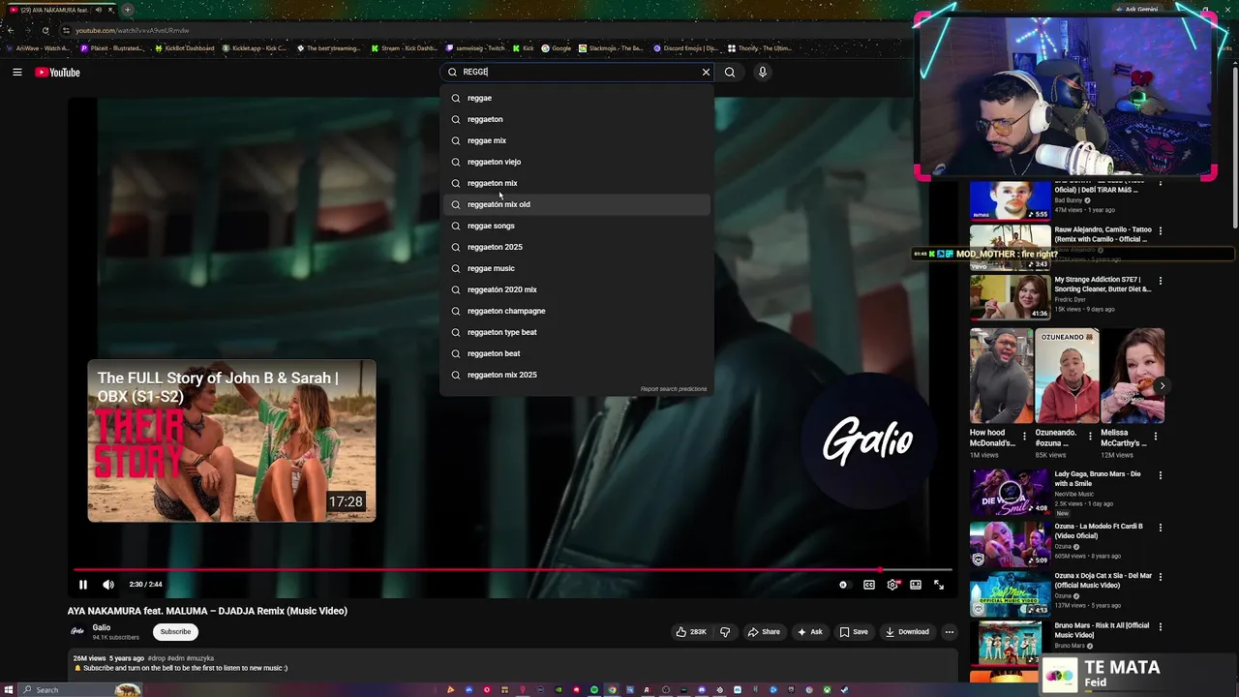Open Discord Emojis bookmark
Image resolution: width=1239 pixels, height=697 pixels.
[x=685, y=47]
